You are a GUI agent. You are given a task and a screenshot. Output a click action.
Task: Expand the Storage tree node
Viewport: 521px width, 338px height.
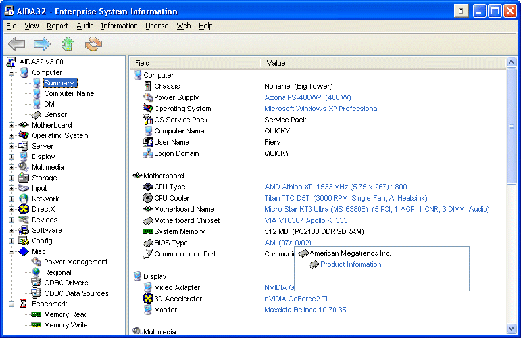[x=11, y=178]
